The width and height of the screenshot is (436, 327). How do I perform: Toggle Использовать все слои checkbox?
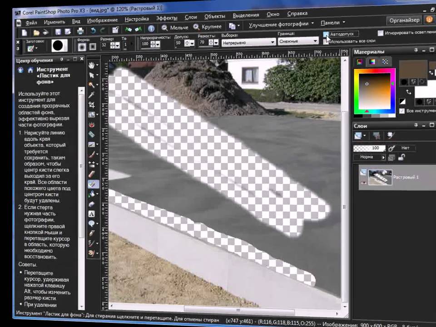point(325,42)
